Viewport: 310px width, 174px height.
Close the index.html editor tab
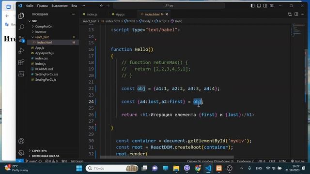point(167,14)
